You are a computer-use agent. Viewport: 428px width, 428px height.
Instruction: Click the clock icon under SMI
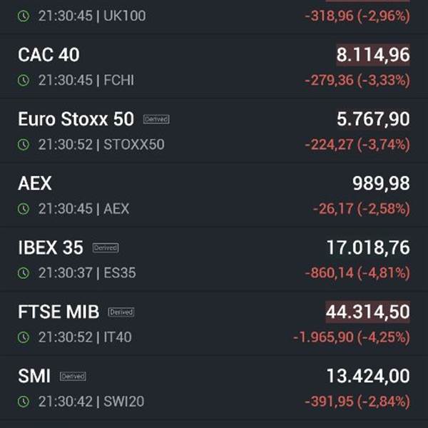point(24,402)
